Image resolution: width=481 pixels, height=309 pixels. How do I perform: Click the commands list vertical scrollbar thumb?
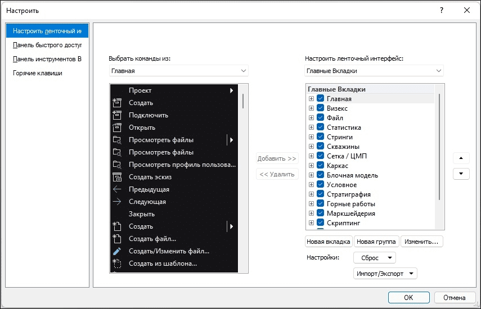click(x=243, y=101)
